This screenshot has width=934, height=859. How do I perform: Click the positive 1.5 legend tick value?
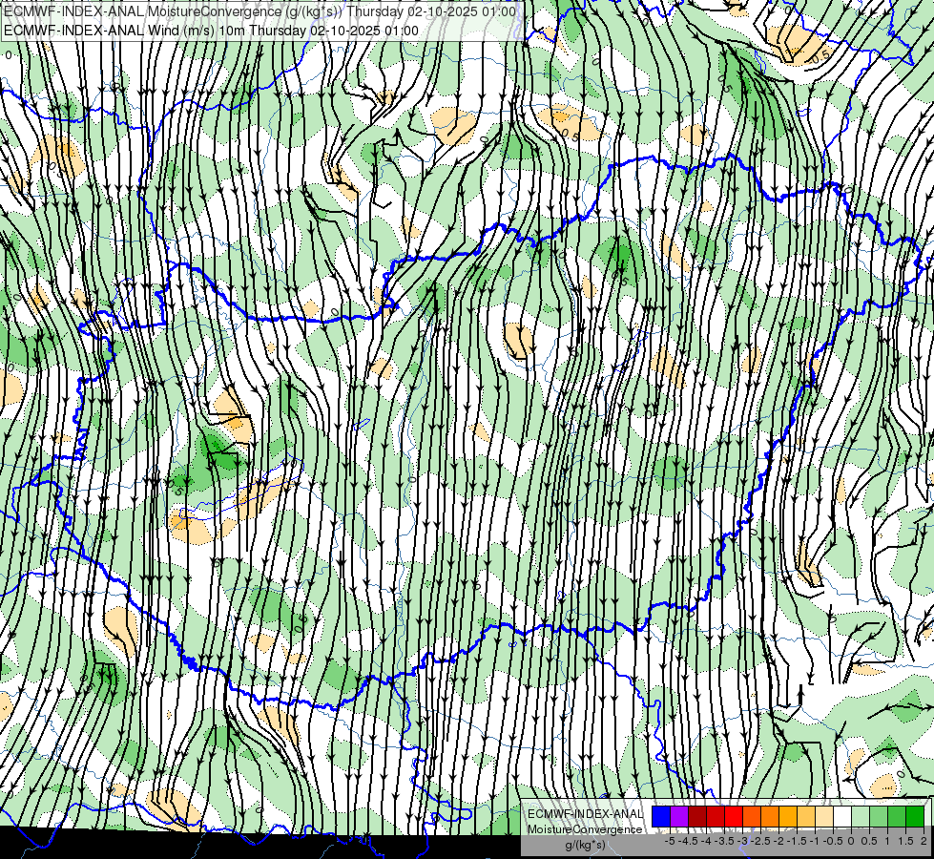pos(904,841)
